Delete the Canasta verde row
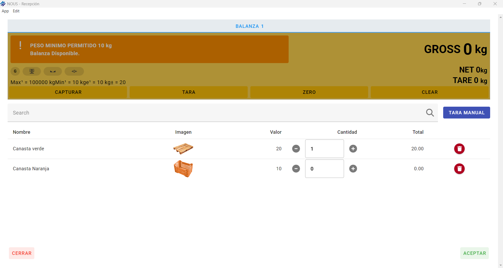The height and width of the screenshot is (268, 503). [x=459, y=149]
